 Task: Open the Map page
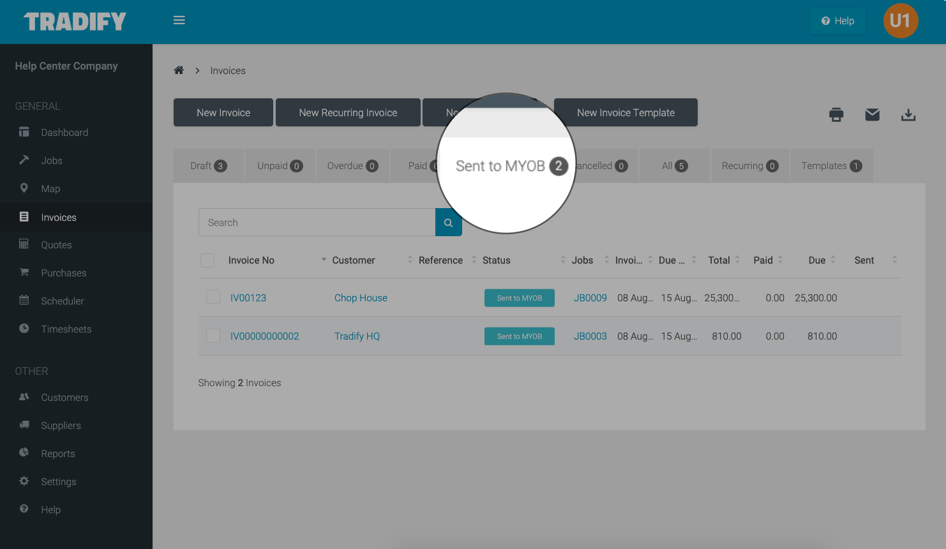tap(50, 189)
